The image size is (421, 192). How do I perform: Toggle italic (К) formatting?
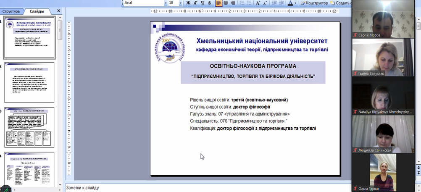(x=195, y=3)
